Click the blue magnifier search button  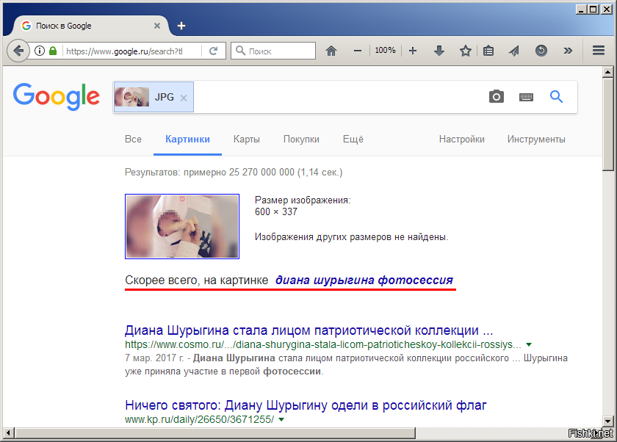tap(556, 97)
